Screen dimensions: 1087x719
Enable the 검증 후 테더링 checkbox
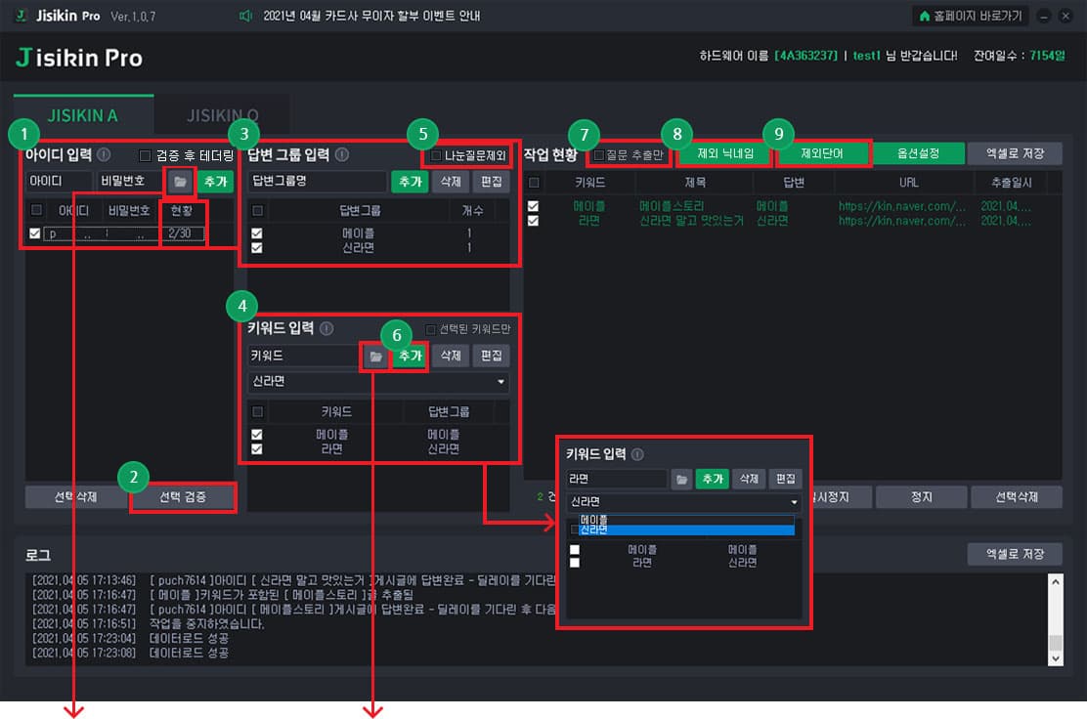(145, 155)
